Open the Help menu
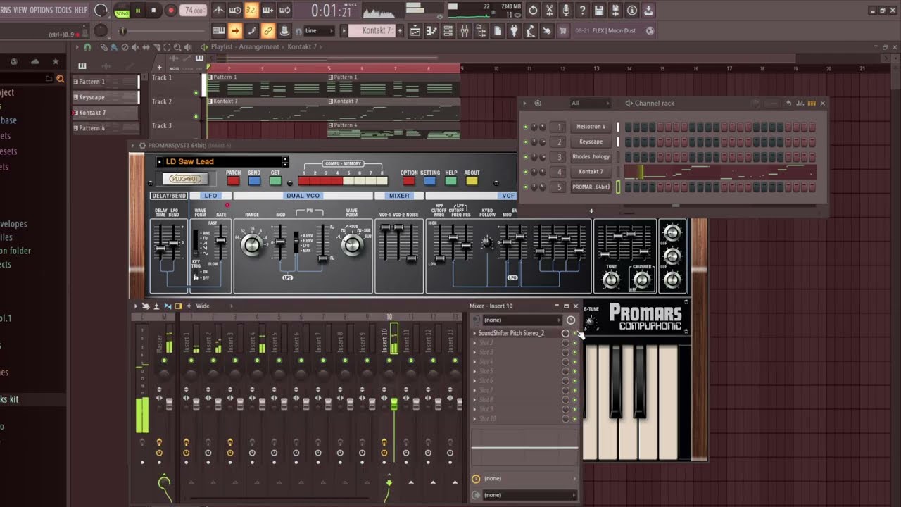The height and width of the screenshot is (507, 901). point(81,11)
